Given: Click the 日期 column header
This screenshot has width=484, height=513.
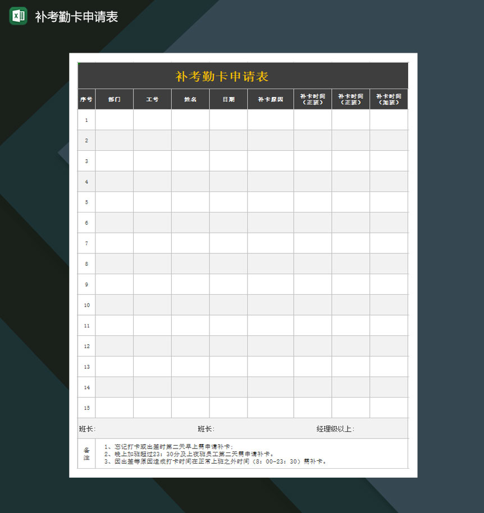Looking at the screenshot, I should pyautogui.click(x=229, y=99).
